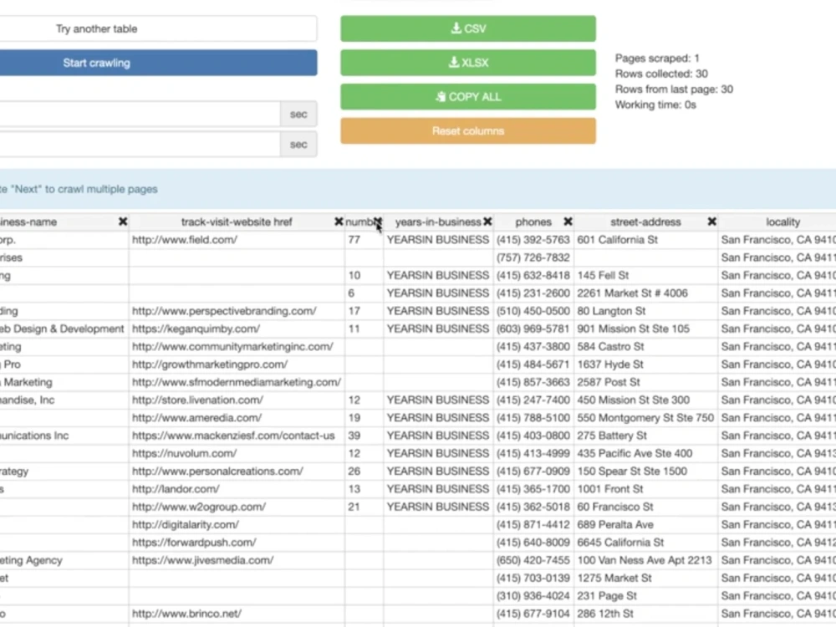The width and height of the screenshot is (836, 627).
Task: Remove the years-in-business column
Action: [x=487, y=222]
